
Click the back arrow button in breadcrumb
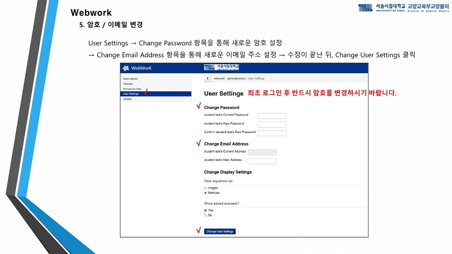207,78
